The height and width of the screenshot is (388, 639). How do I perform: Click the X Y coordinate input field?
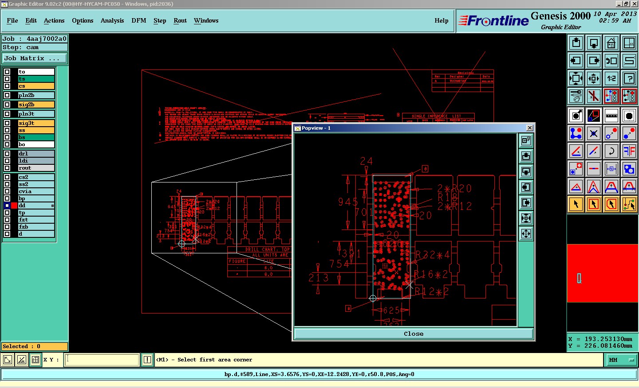tap(103, 360)
